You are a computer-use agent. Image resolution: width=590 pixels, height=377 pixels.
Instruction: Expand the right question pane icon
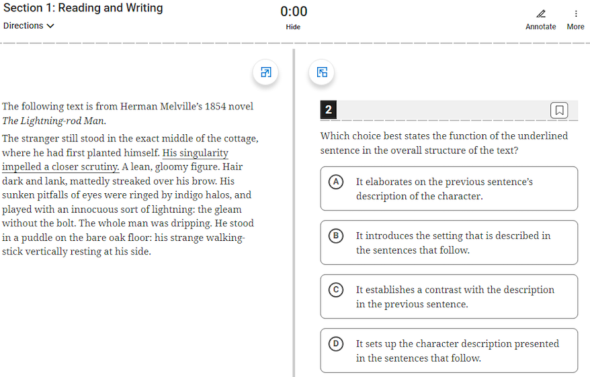(322, 72)
